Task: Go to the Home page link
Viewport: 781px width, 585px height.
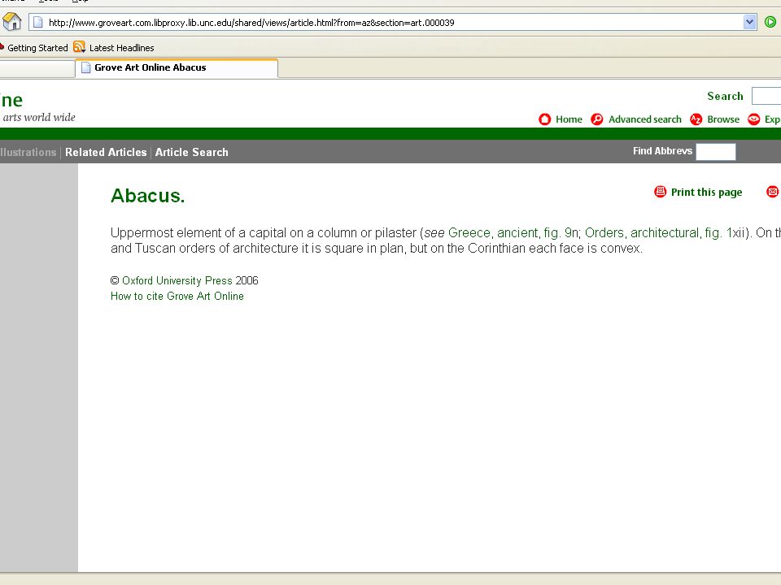Action: tap(569, 119)
